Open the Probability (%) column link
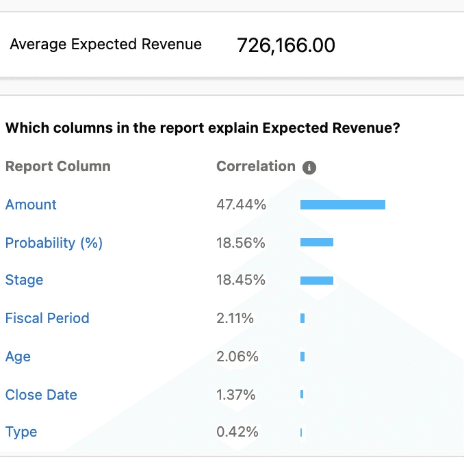464x464 pixels. [54, 243]
